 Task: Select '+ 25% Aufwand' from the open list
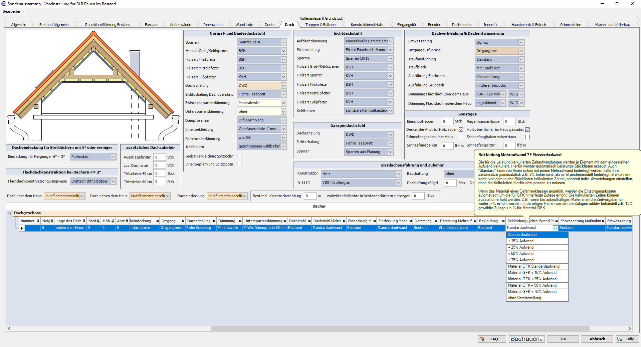tap(520, 247)
